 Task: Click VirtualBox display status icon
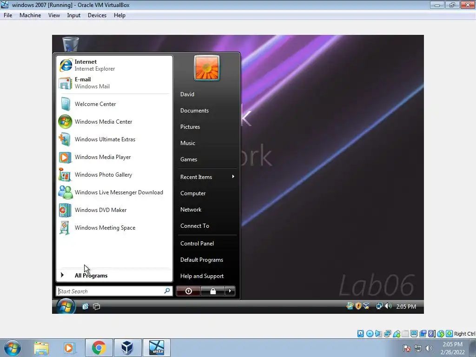[x=414, y=334]
